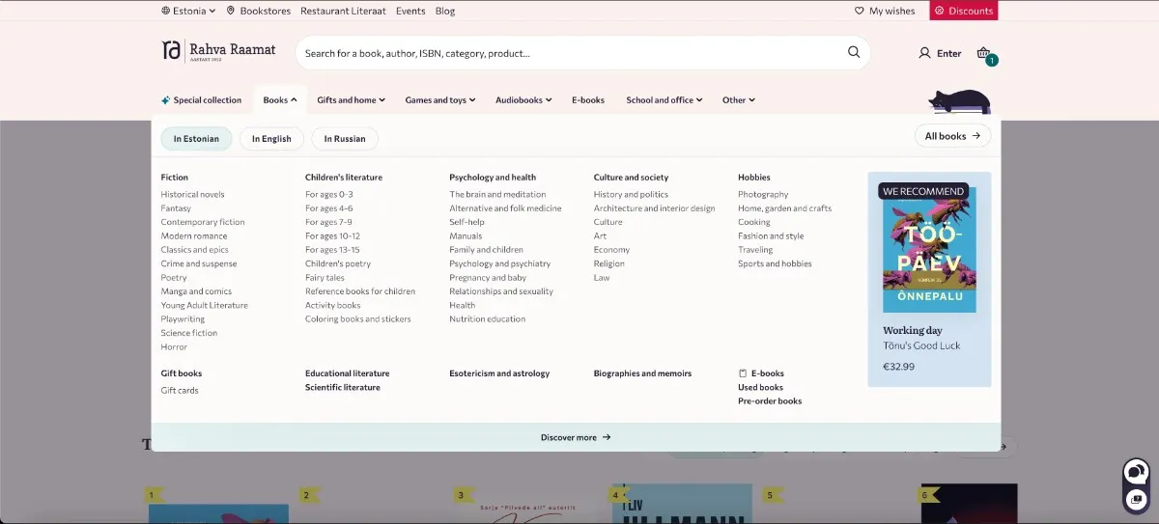The image size is (1159, 524).
Task: Open Children's literature heading
Action: [x=344, y=178]
